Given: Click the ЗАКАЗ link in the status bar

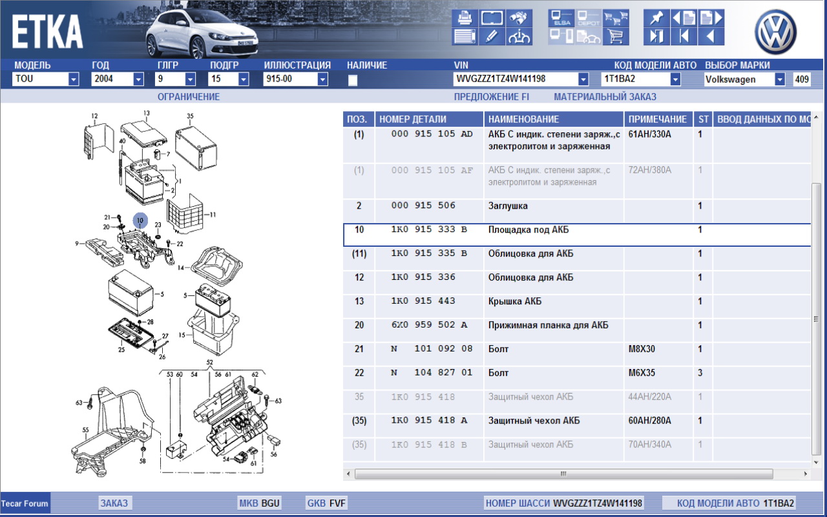Looking at the screenshot, I should pyautogui.click(x=114, y=503).
